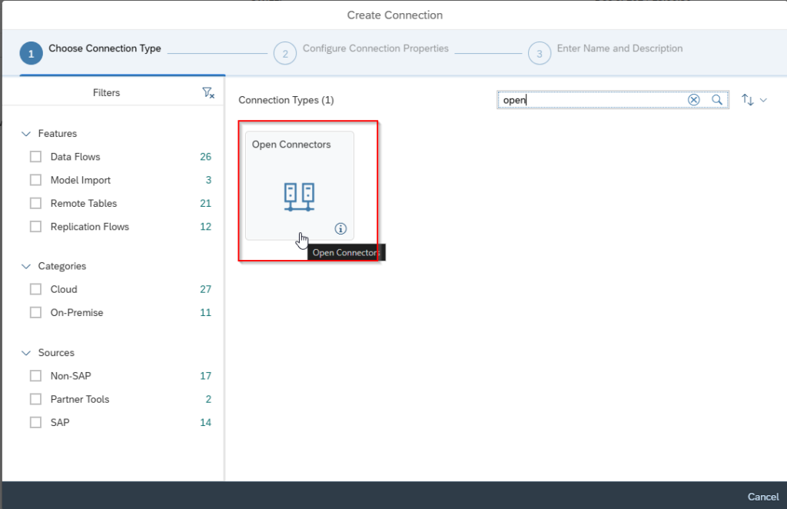Screen dimensions: 787x509
Task: Check the Remote Tables filter
Action: click(x=35, y=204)
